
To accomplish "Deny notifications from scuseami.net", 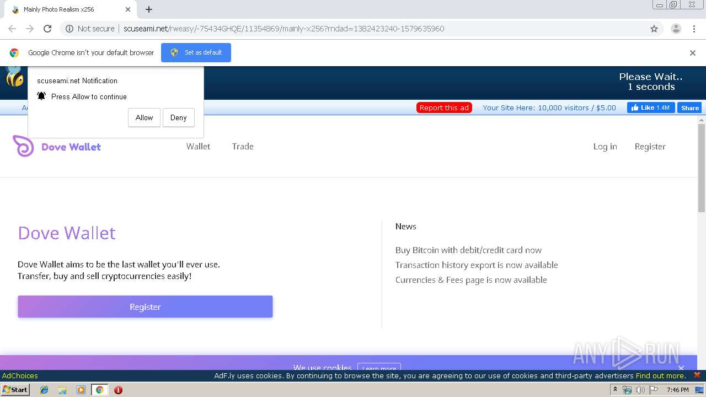I will 178,117.
